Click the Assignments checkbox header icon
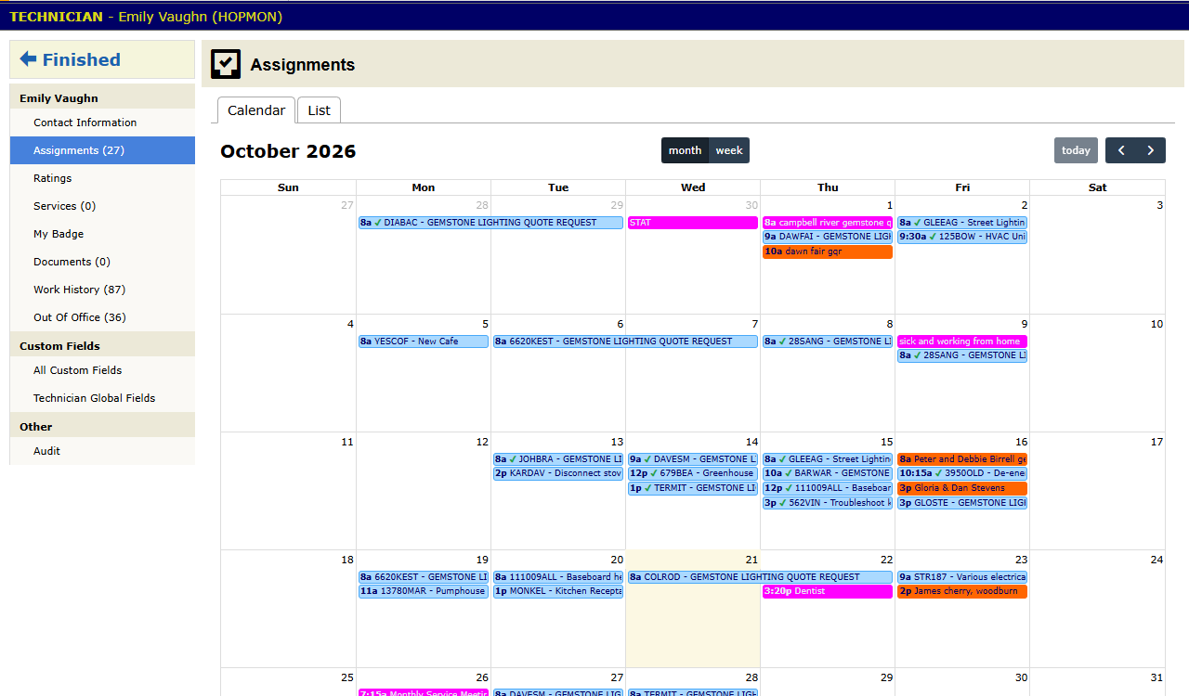 [x=226, y=64]
